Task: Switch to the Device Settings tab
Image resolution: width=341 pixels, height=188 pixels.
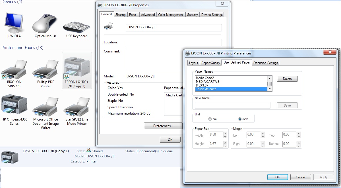Action: [x=212, y=14]
